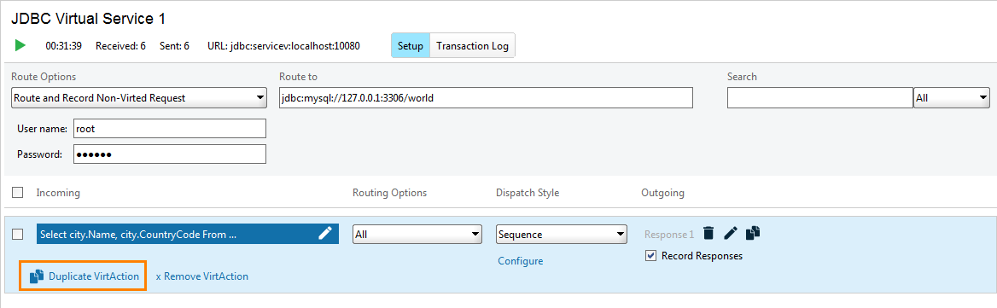The image size is (997, 308).
Task: Click the Outgoing column header
Action: click(x=662, y=193)
